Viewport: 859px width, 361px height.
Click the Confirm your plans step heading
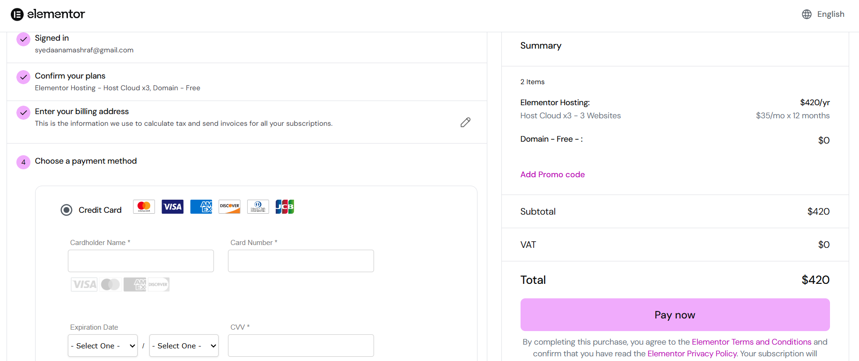click(70, 76)
